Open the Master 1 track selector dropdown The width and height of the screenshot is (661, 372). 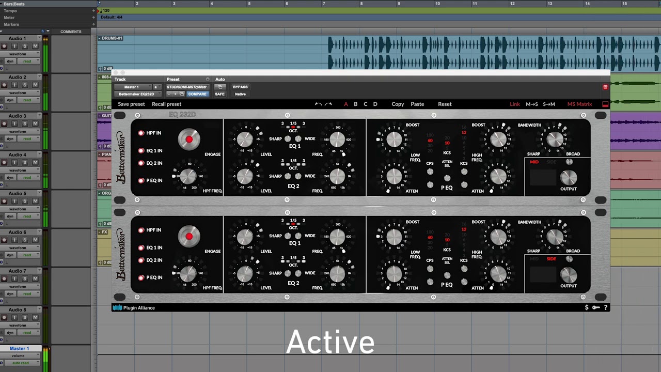pos(133,87)
